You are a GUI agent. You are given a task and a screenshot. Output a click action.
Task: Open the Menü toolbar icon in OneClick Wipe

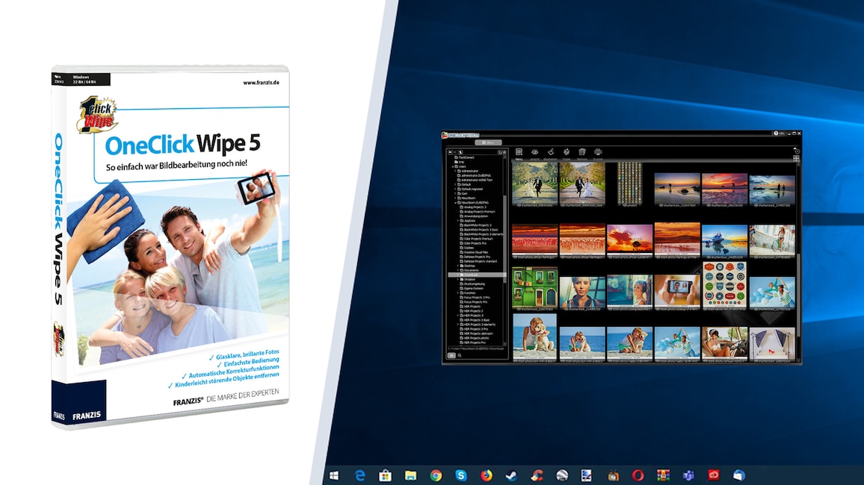click(519, 151)
